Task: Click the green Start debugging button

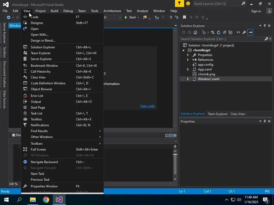Action: [x=130, y=17]
